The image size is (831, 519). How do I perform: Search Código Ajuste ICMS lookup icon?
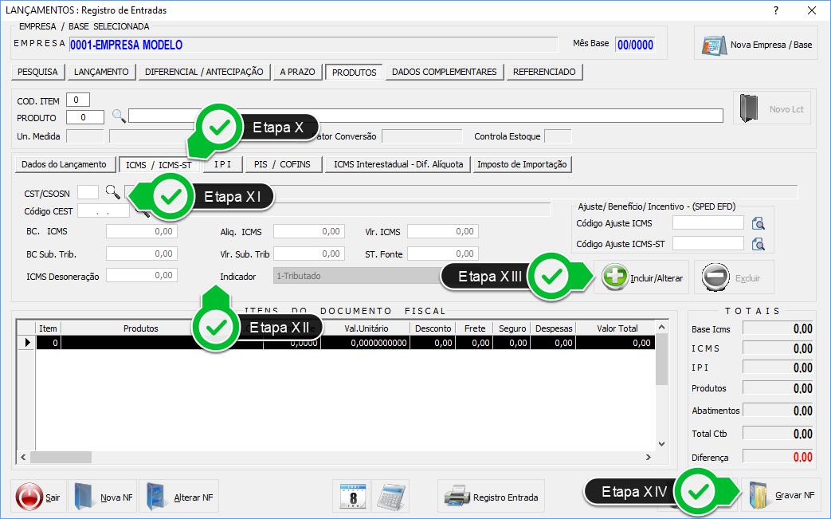point(758,223)
